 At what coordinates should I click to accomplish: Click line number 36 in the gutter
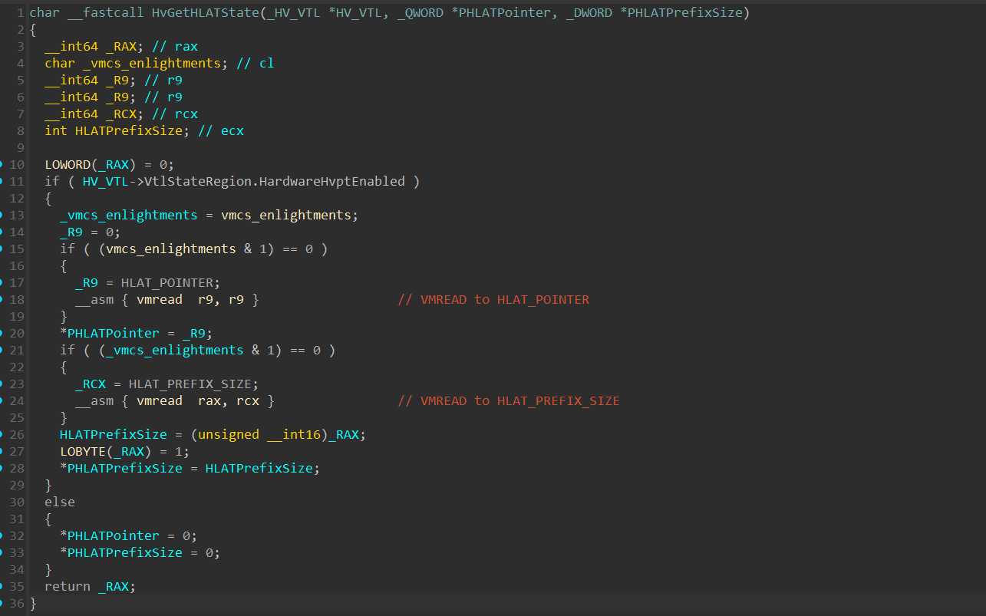[x=17, y=604]
